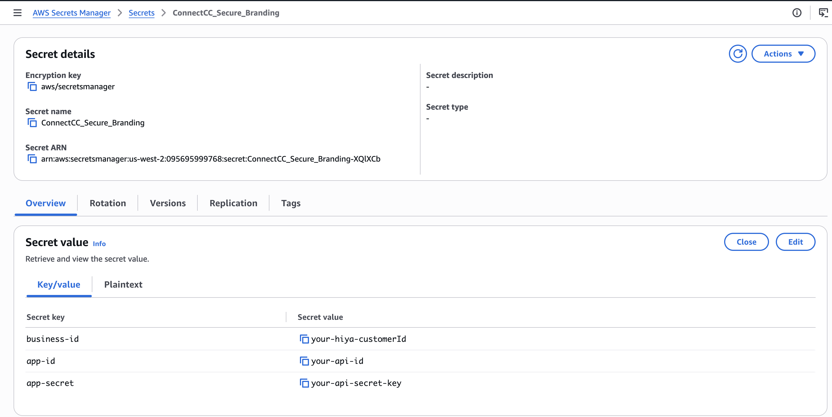Go to AWS Secrets Manager breadcrumb
The height and width of the screenshot is (417, 832).
[x=72, y=13]
